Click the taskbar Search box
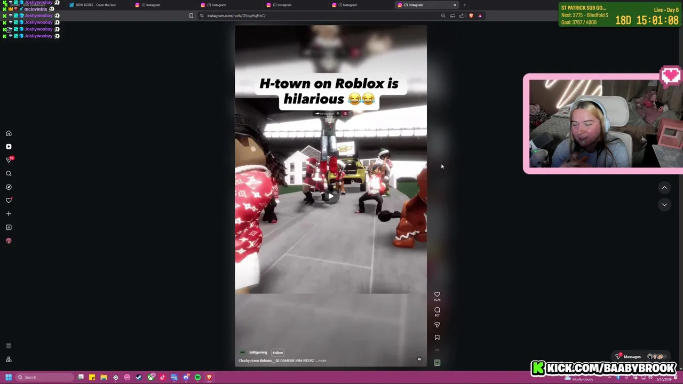 (x=45, y=377)
